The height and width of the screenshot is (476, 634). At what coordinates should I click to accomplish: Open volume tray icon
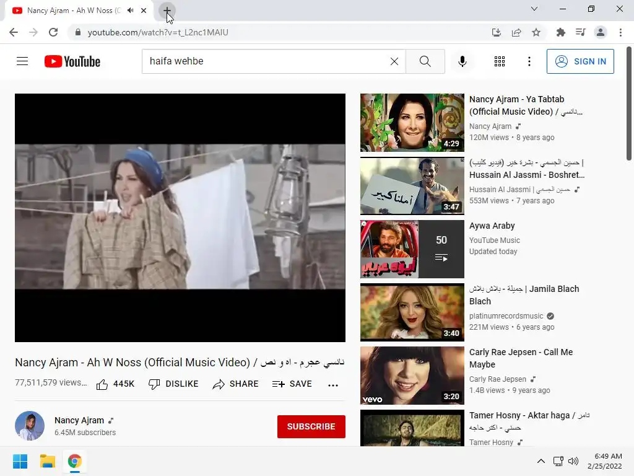pos(573,461)
